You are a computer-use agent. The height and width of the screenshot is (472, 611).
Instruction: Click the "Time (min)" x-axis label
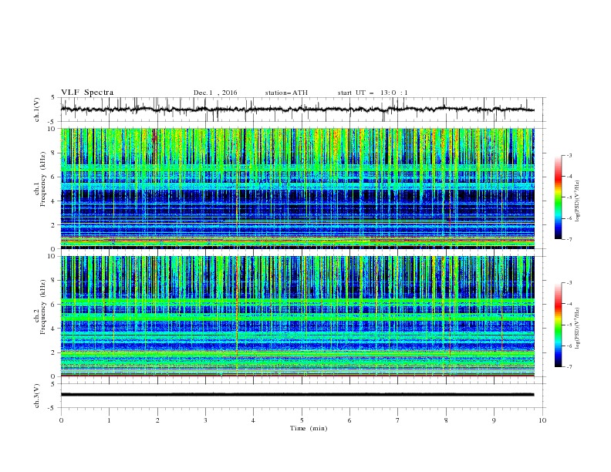click(x=309, y=428)
